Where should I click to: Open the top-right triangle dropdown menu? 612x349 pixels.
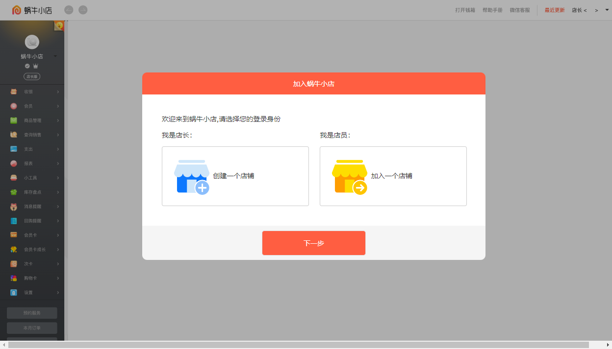click(x=607, y=10)
